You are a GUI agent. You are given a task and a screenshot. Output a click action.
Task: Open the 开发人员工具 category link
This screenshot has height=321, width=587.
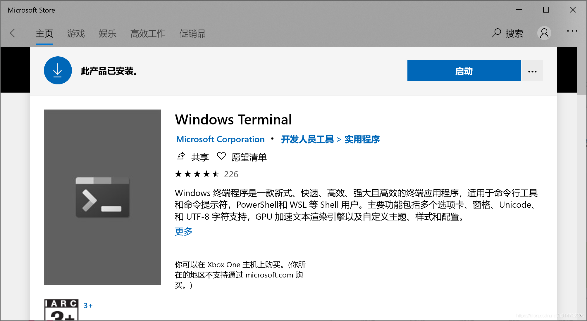(x=307, y=139)
